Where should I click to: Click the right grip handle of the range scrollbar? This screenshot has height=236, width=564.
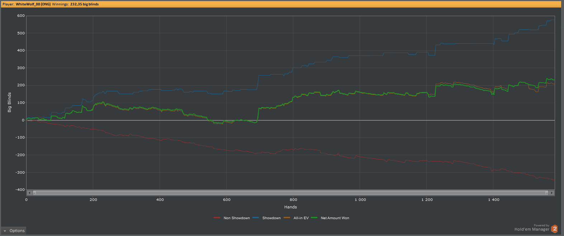coord(547,193)
